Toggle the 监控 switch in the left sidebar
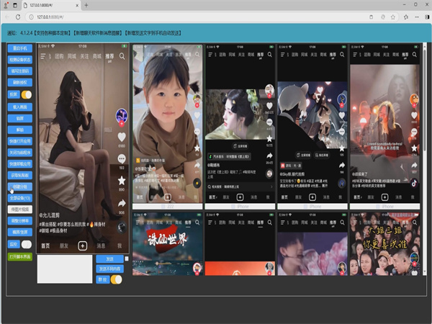This screenshot has width=432, height=324. tap(27, 244)
